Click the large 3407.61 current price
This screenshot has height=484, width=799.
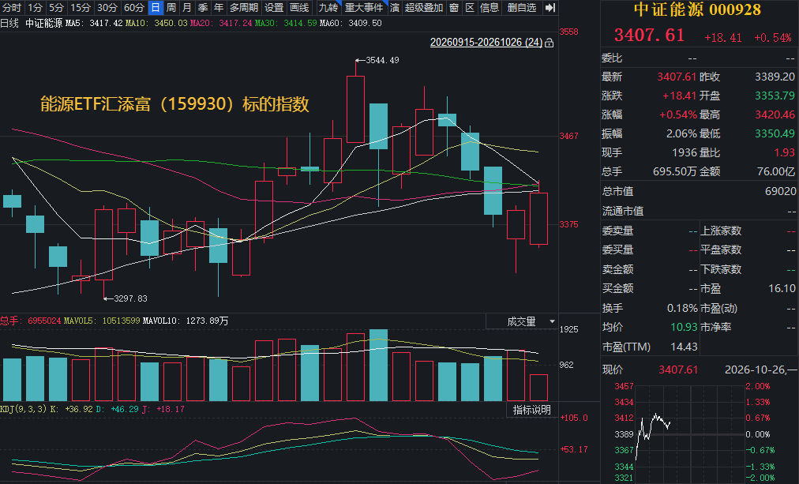click(x=649, y=36)
